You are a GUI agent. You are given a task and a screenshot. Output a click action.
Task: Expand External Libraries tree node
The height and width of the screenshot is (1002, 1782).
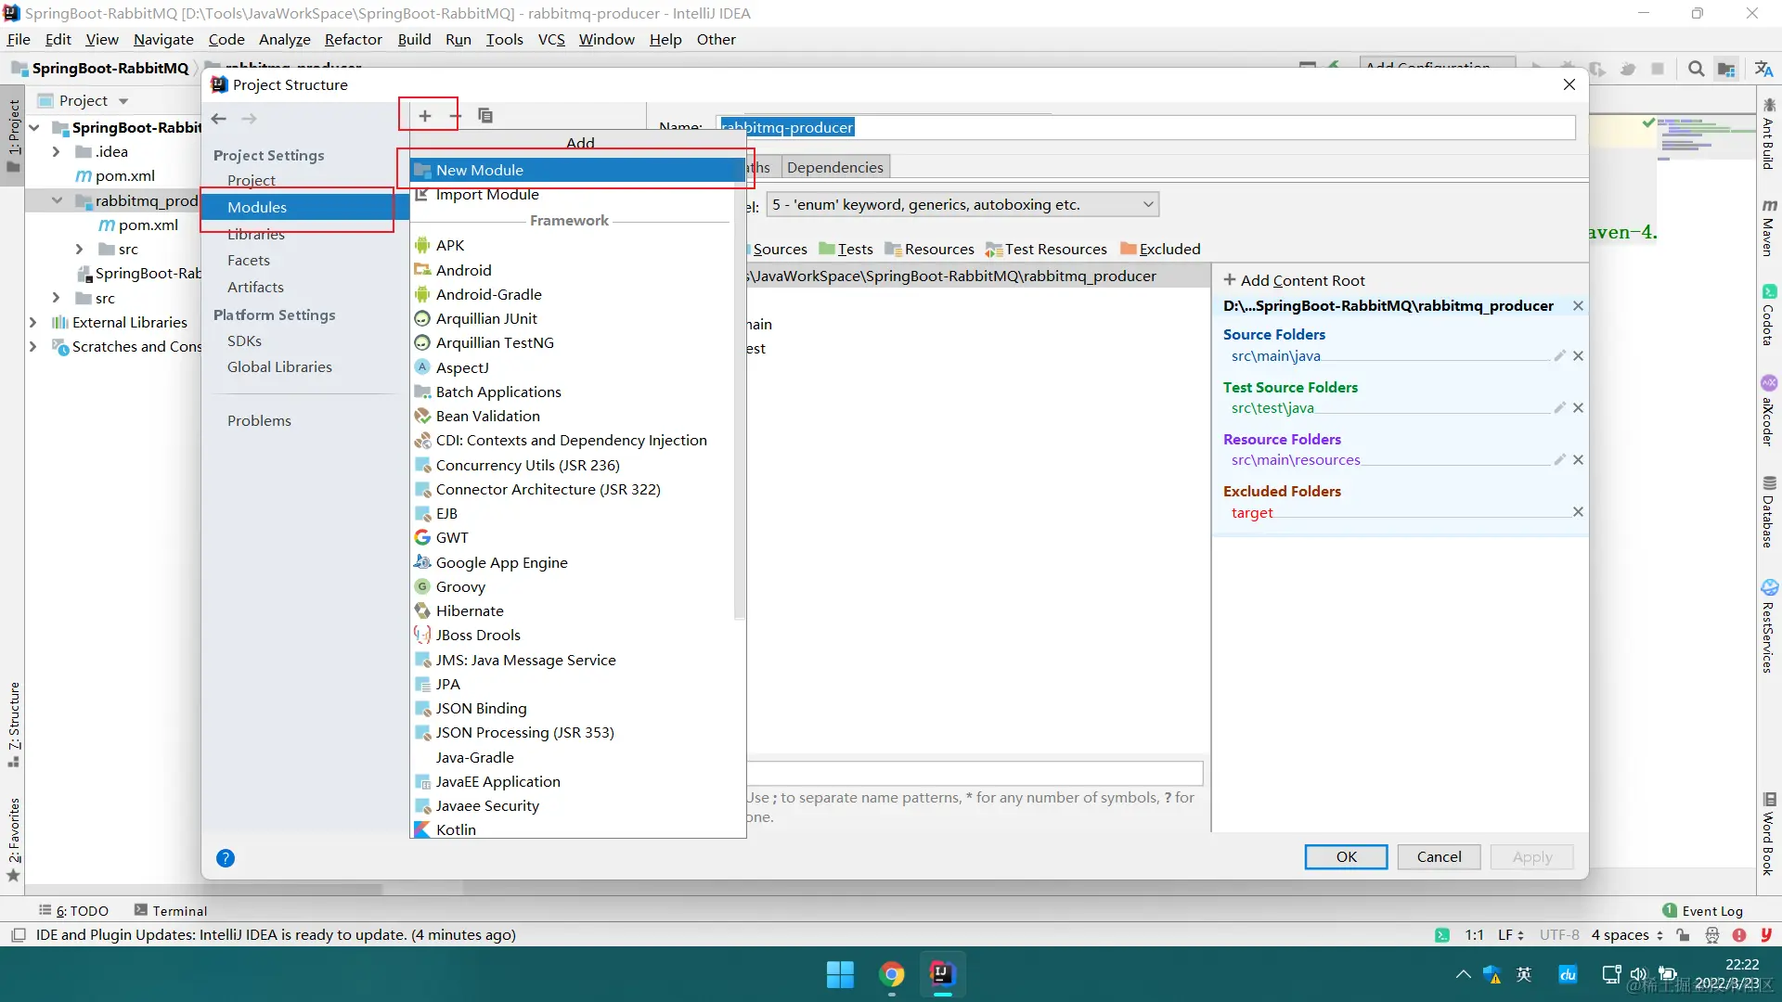tap(33, 322)
